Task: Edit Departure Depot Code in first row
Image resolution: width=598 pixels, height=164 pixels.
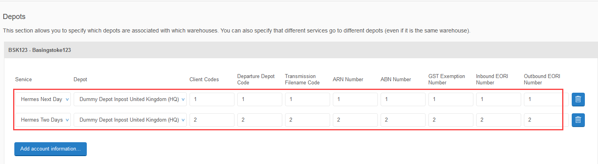Action: (260, 99)
